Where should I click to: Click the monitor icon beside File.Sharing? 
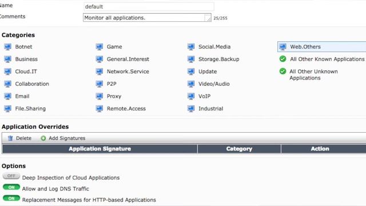[x=7, y=109]
